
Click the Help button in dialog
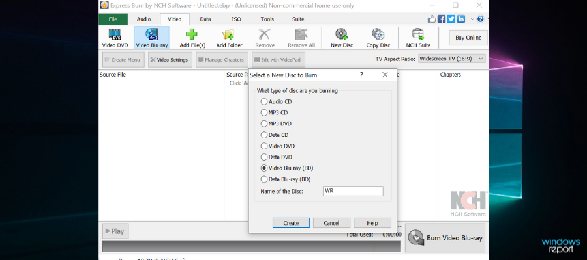click(372, 223)
